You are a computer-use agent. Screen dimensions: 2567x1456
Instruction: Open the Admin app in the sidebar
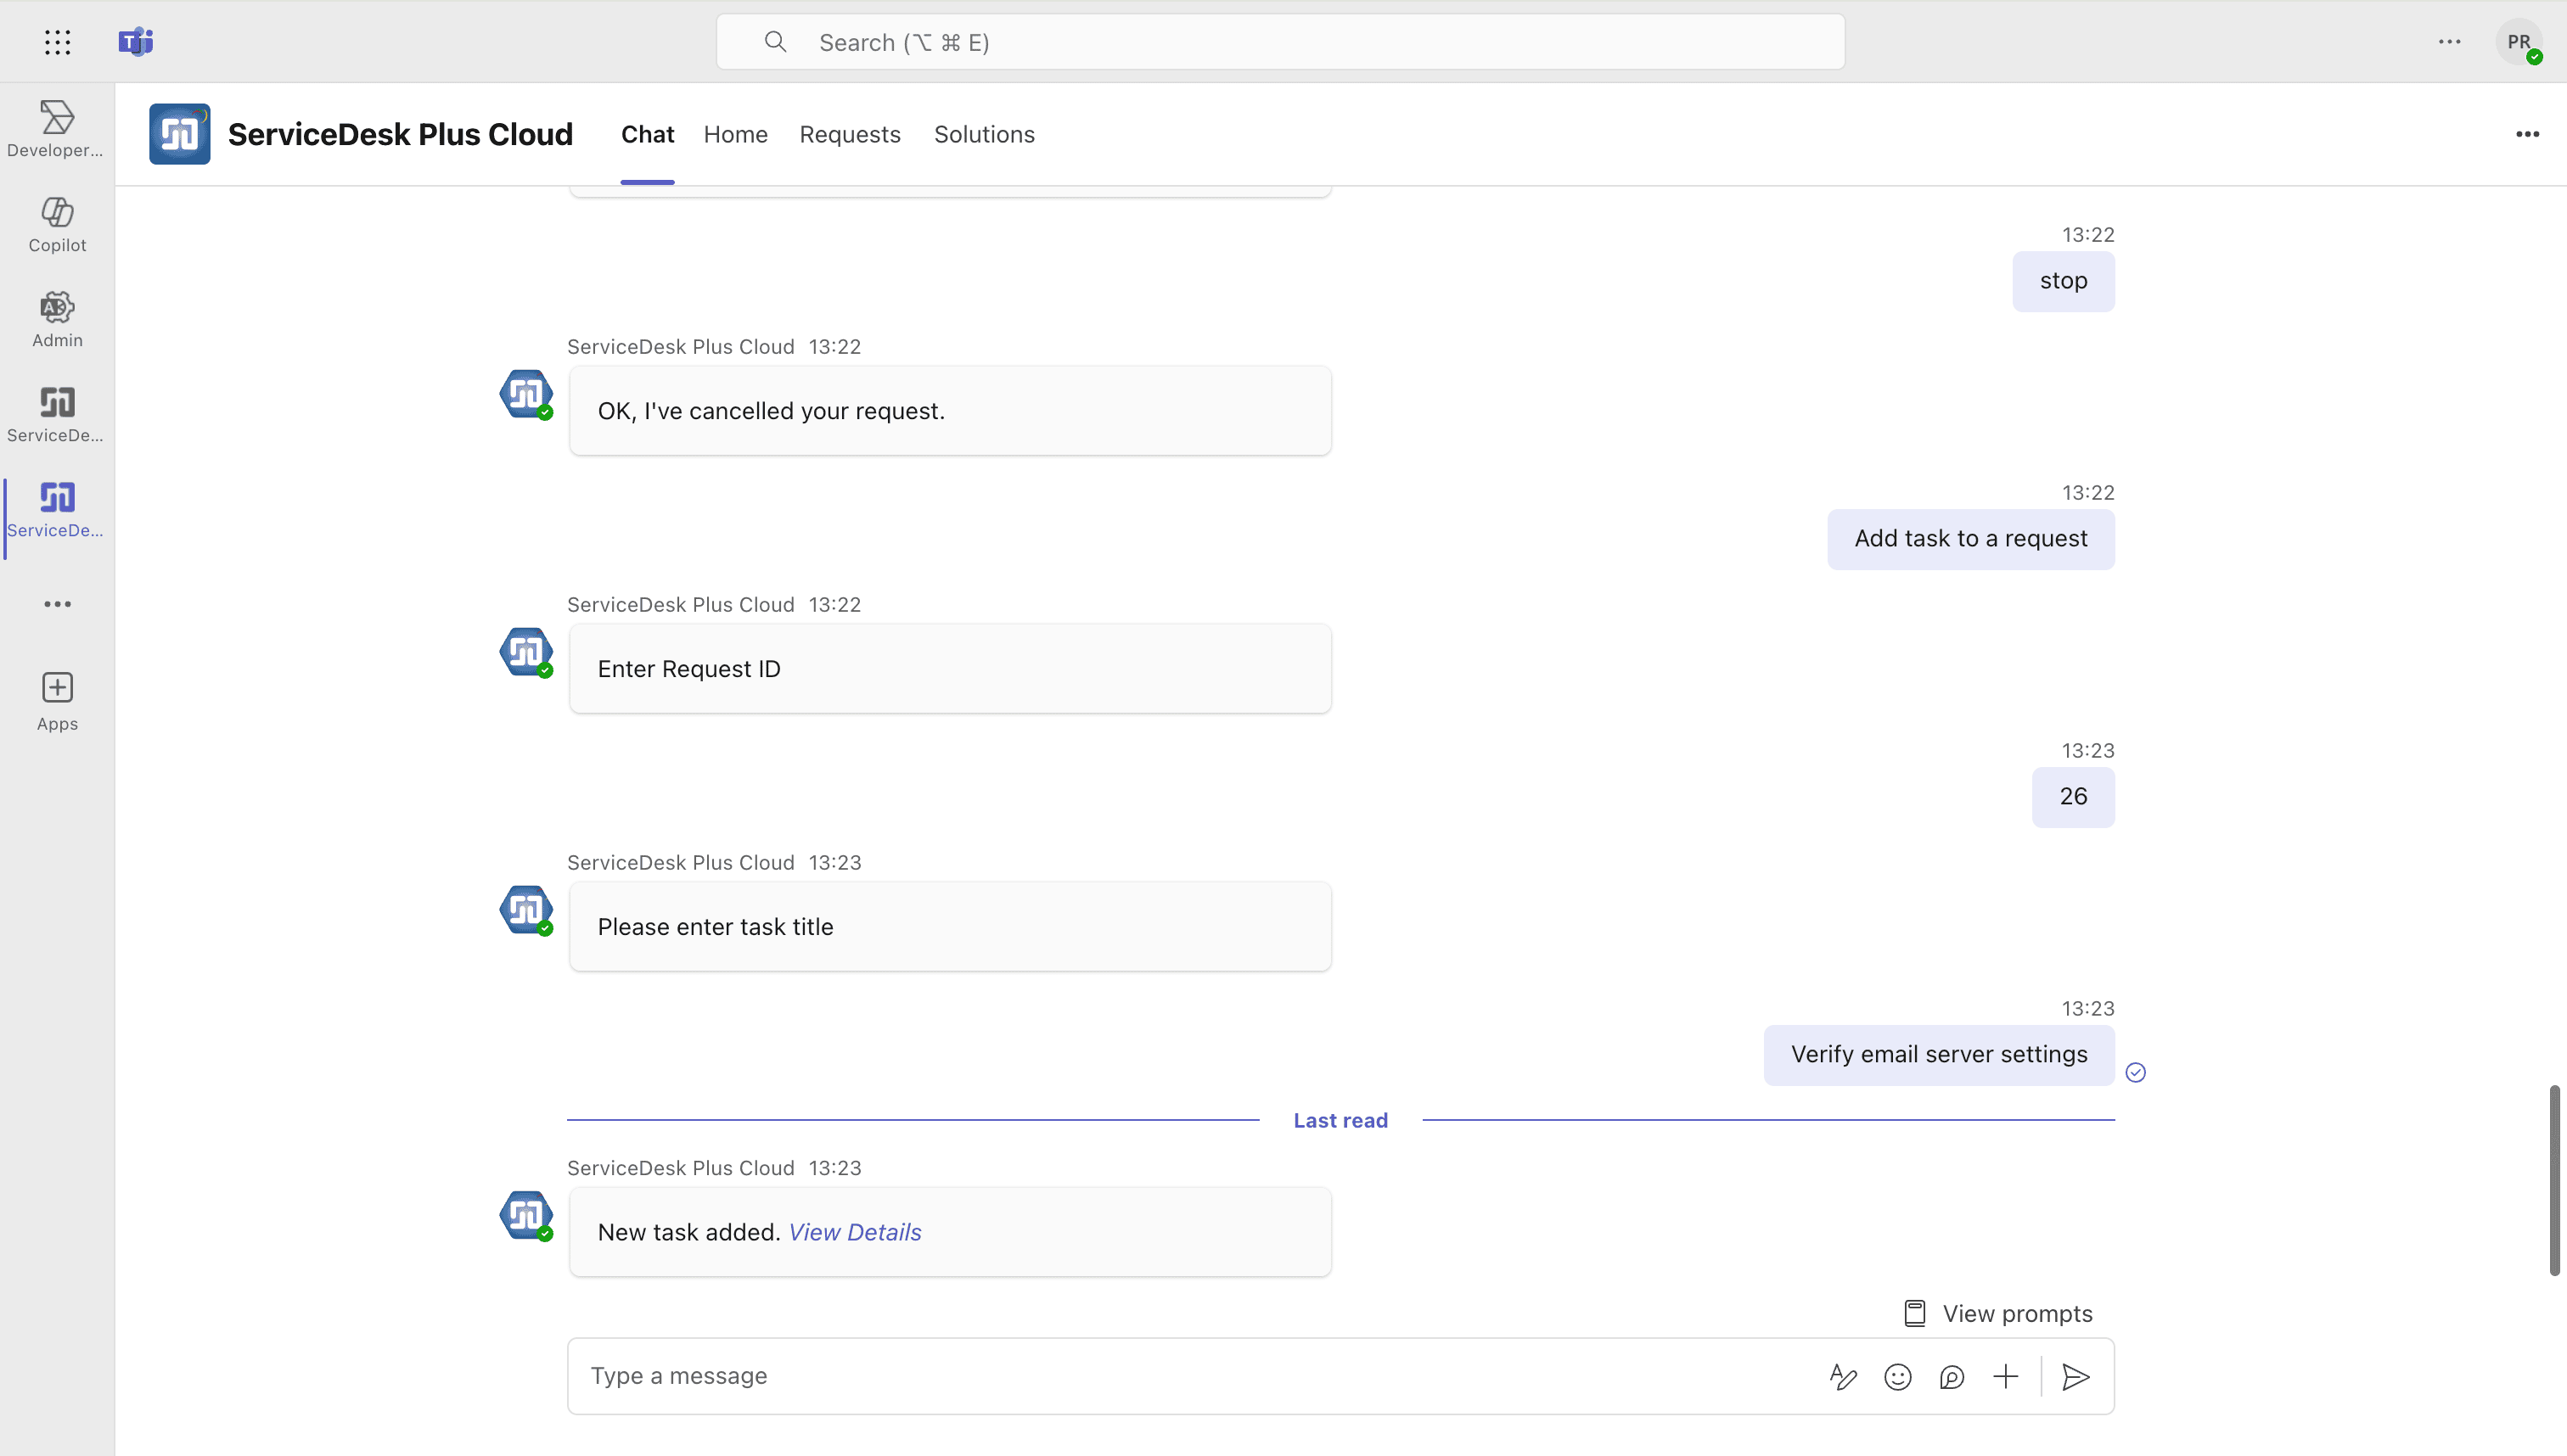point(56,318)
